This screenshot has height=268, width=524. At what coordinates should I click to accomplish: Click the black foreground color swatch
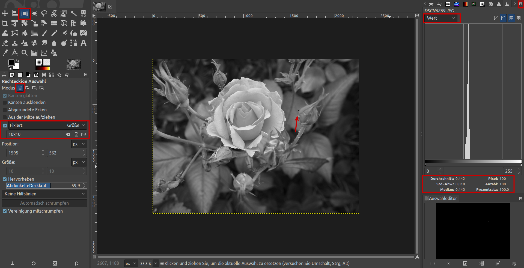11,63
